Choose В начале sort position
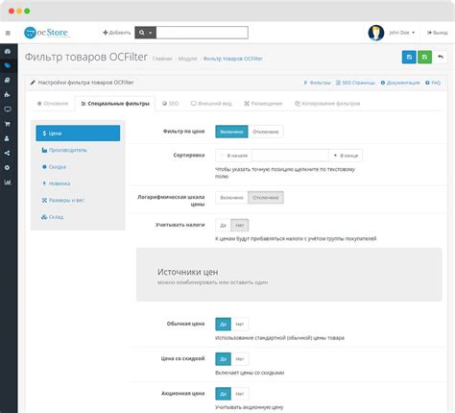Screen dimensions: 455x413 click(234, 156)
